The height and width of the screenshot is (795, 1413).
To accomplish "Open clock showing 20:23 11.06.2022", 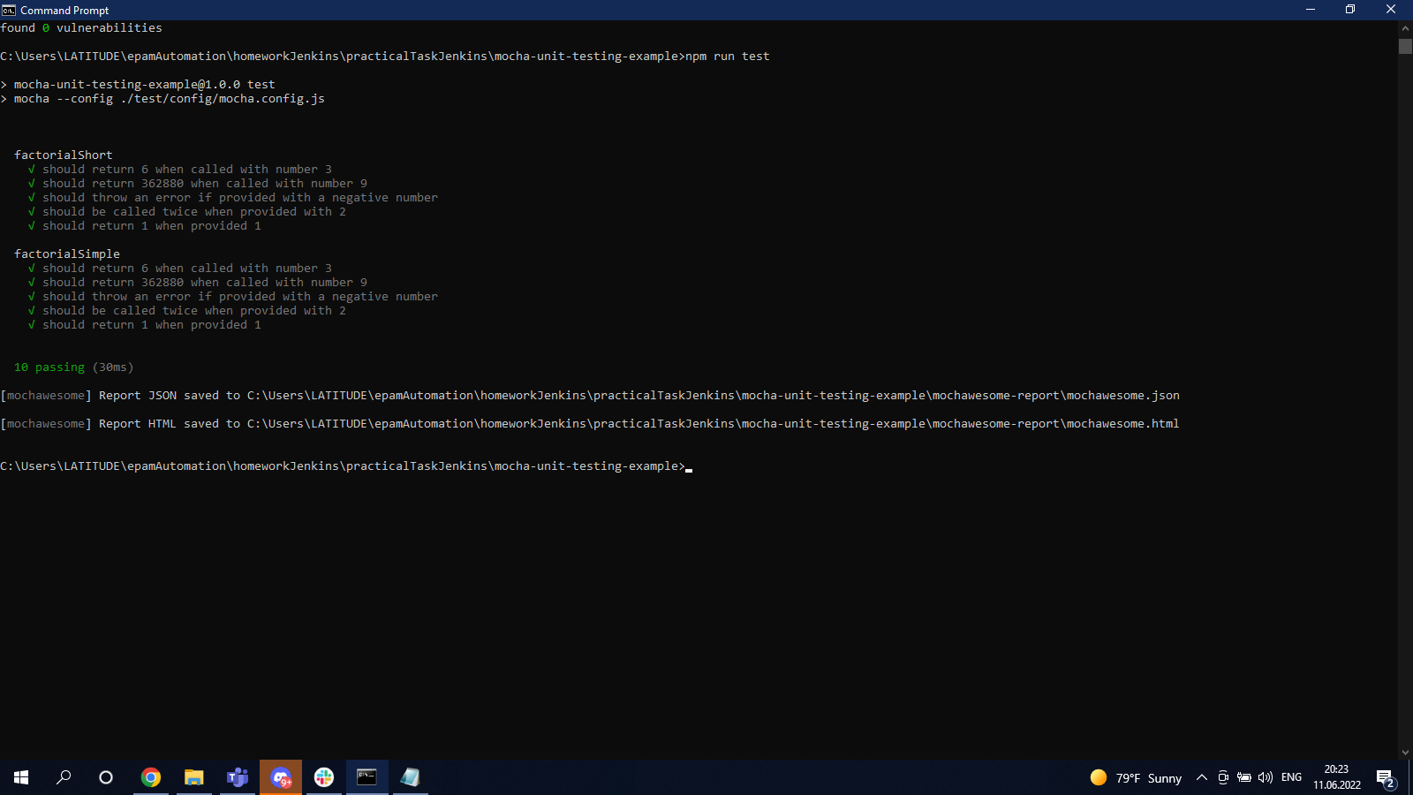I will pos(1337,777).
